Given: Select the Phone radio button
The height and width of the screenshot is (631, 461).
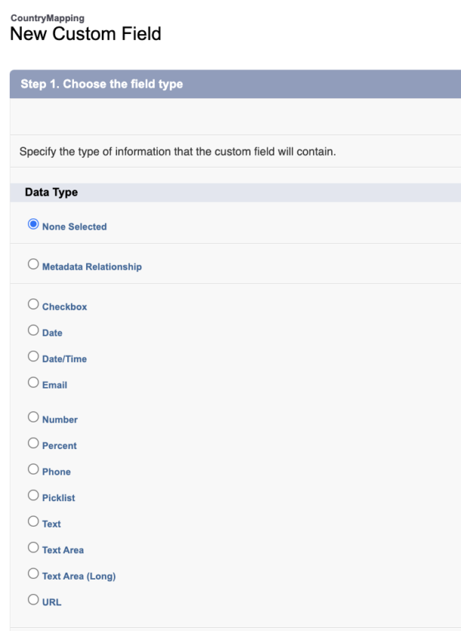Looking at the screenshot, I should click(32, 469).
